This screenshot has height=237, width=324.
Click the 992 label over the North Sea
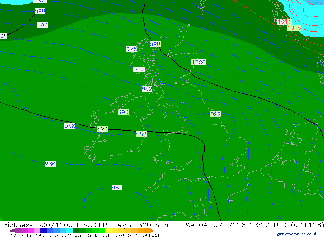(215, 114)
